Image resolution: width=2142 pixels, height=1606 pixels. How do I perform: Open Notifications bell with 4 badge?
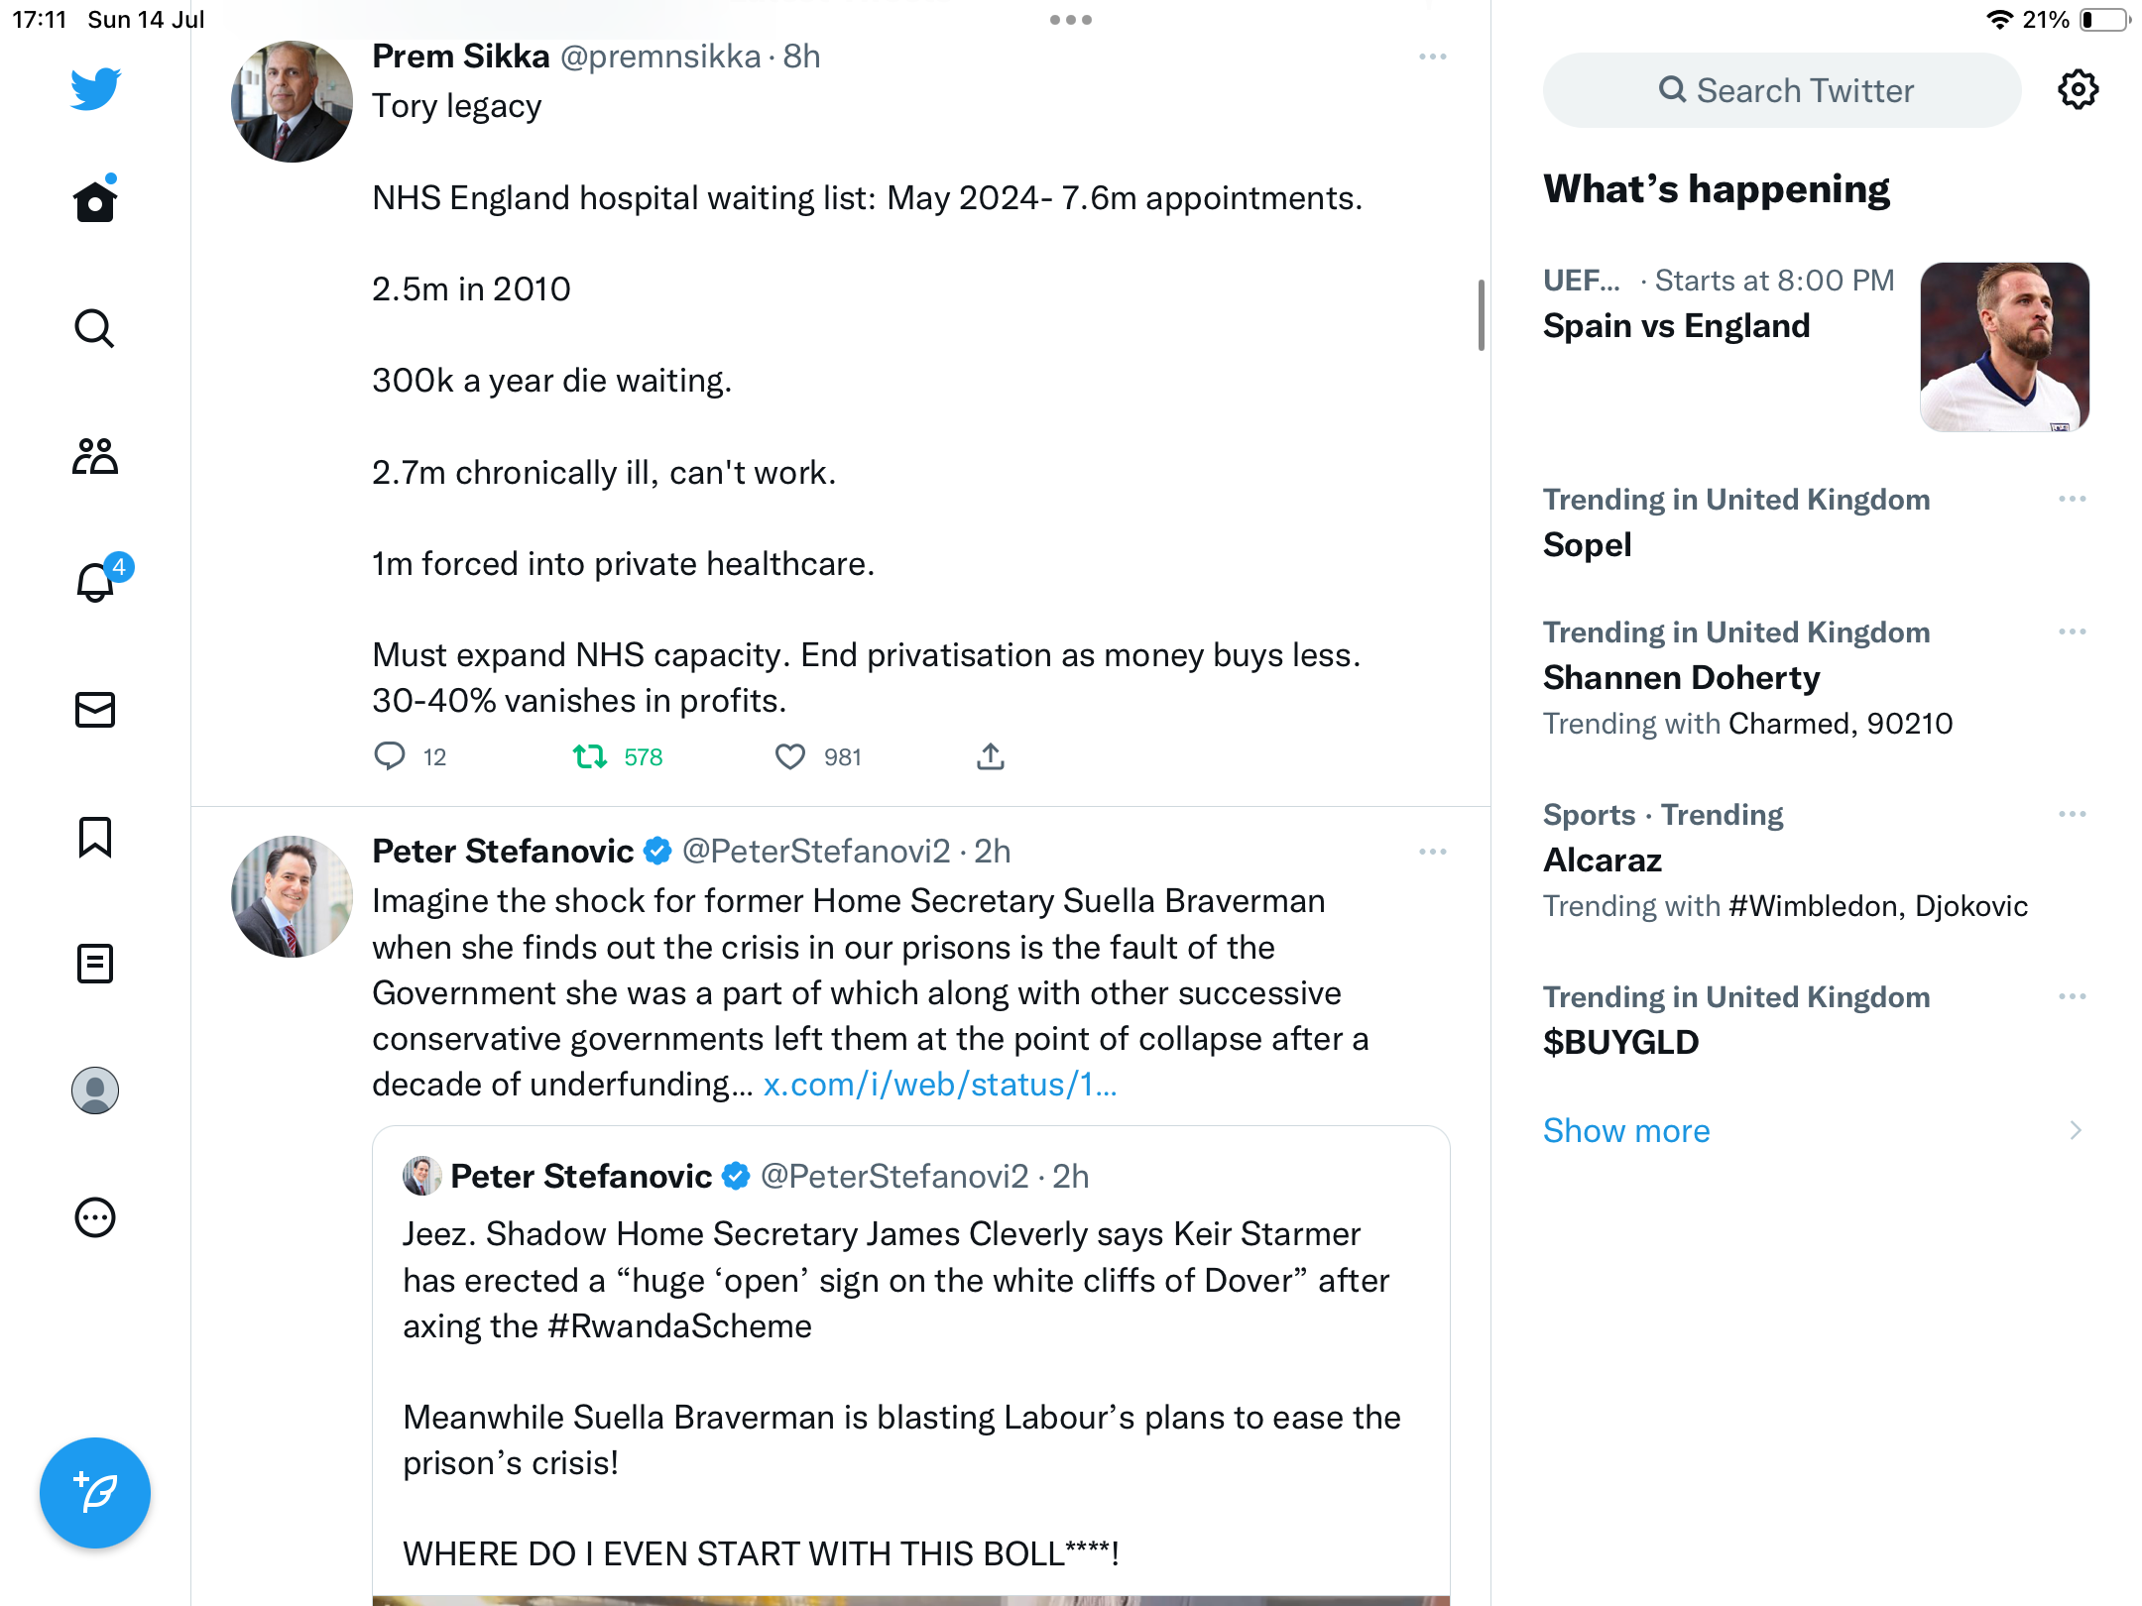click(x=95, y=583)
